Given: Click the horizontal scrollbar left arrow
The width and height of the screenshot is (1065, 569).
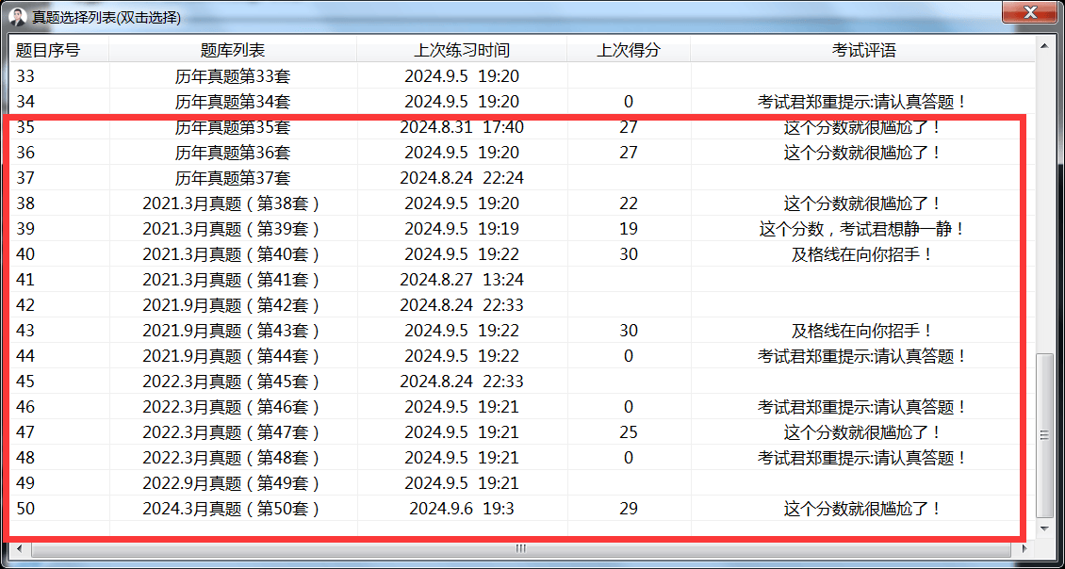Looking at the screenshot, I should (x=16, y=548).
